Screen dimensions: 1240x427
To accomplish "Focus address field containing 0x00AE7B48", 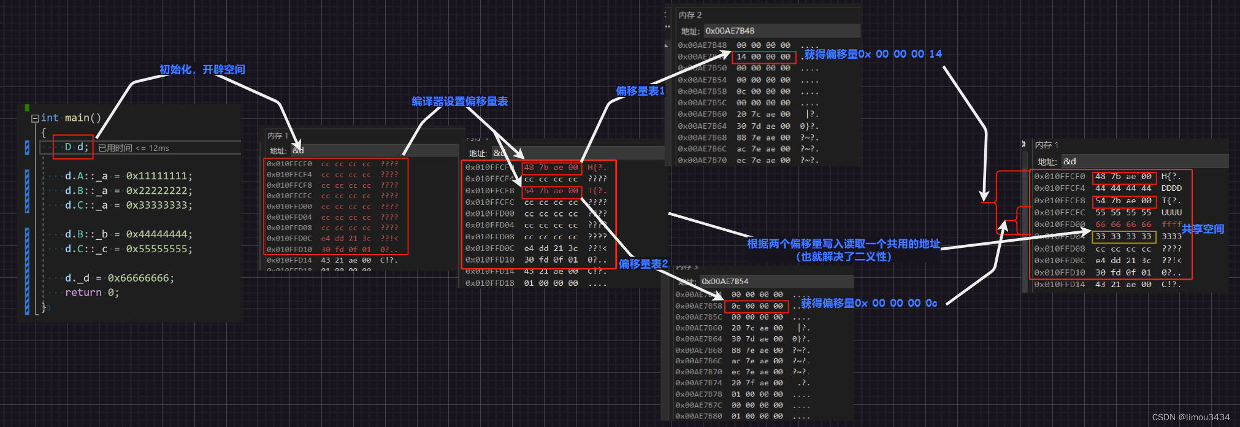I will (781, 31).
